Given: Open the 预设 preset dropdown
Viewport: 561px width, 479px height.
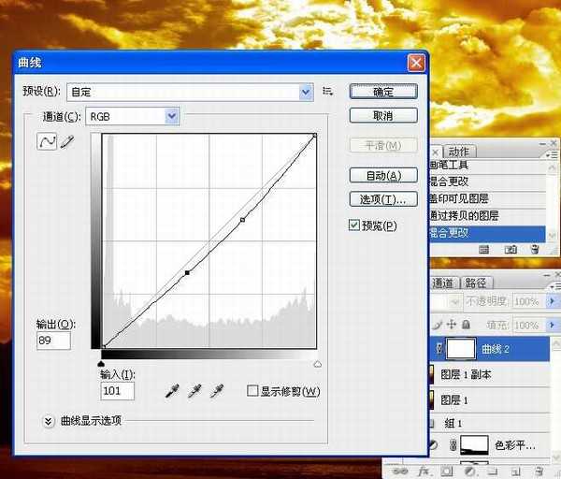Looking at the screenshot, I should tap(306, 91).
